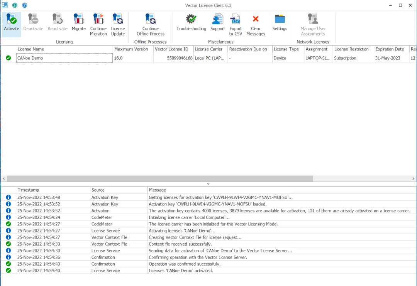Sort by License Type column header

[x=288, y=49]
